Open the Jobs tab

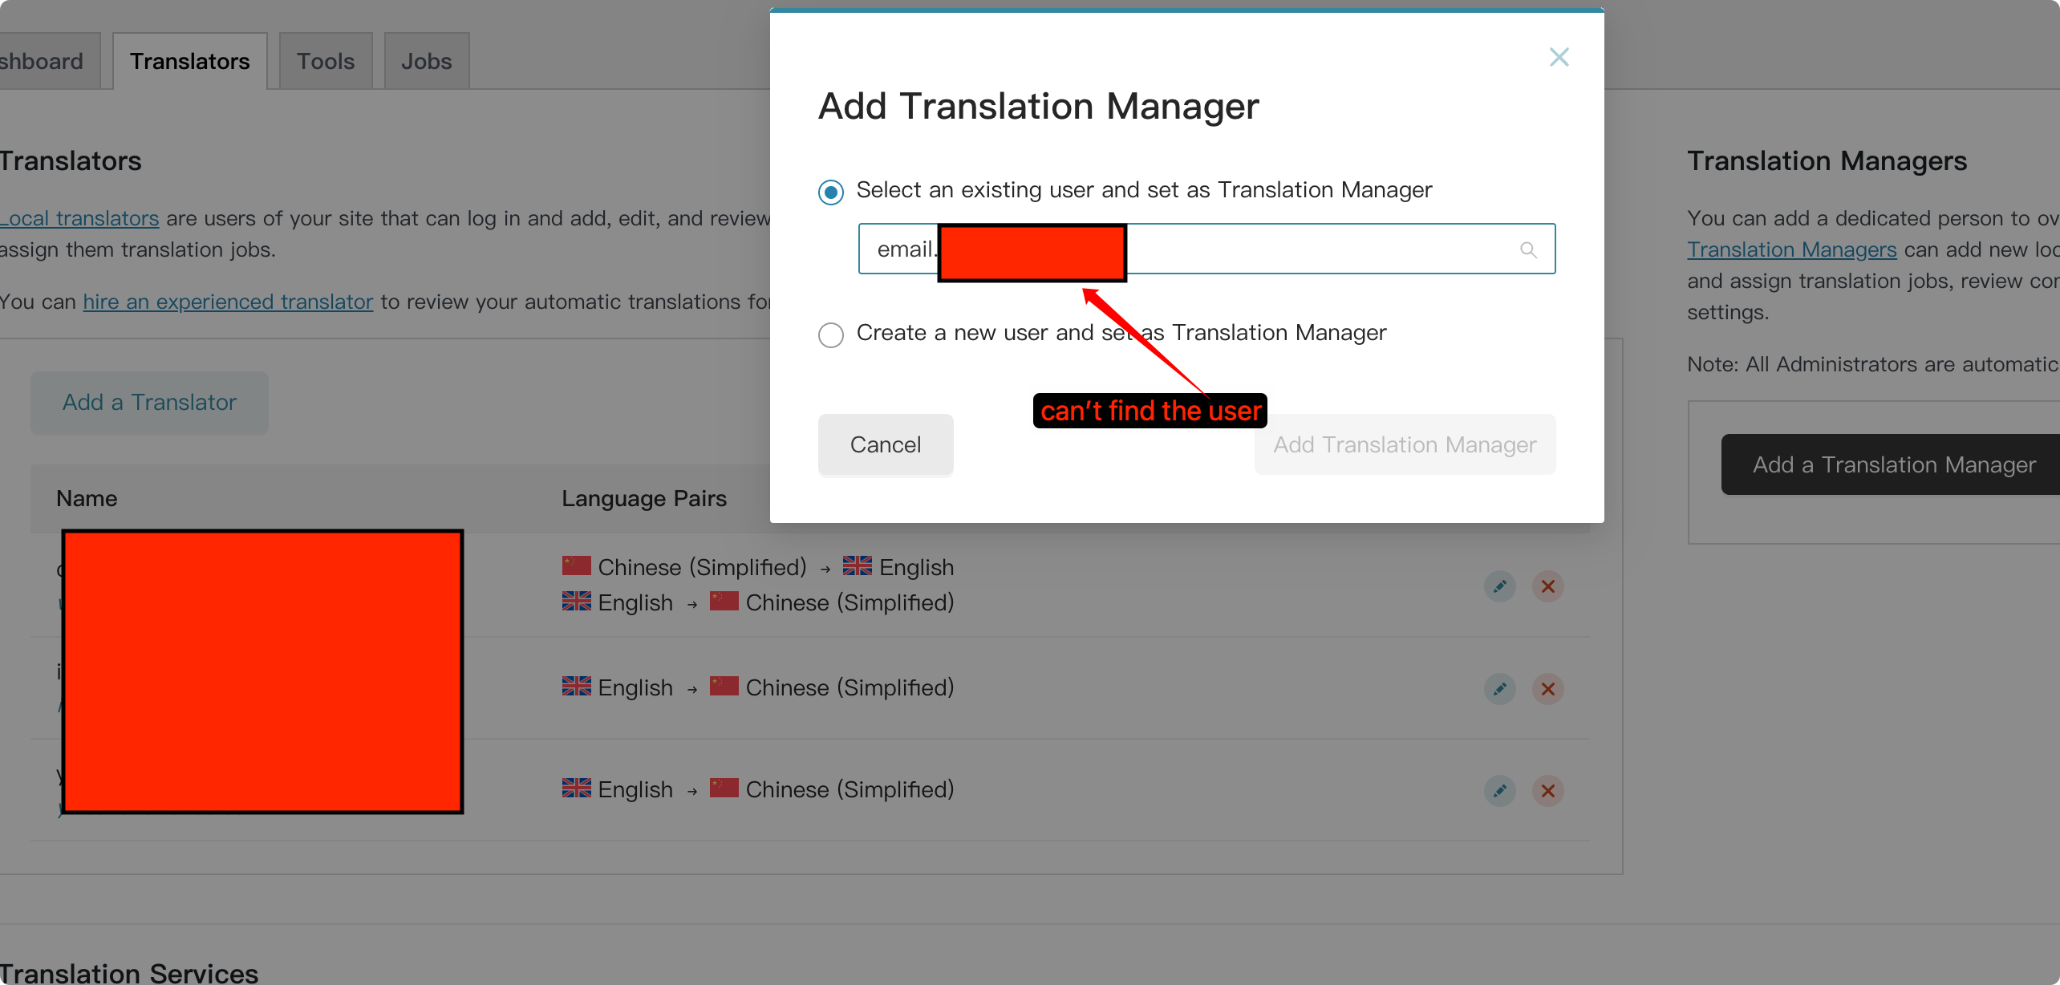(x=426, y=62)
